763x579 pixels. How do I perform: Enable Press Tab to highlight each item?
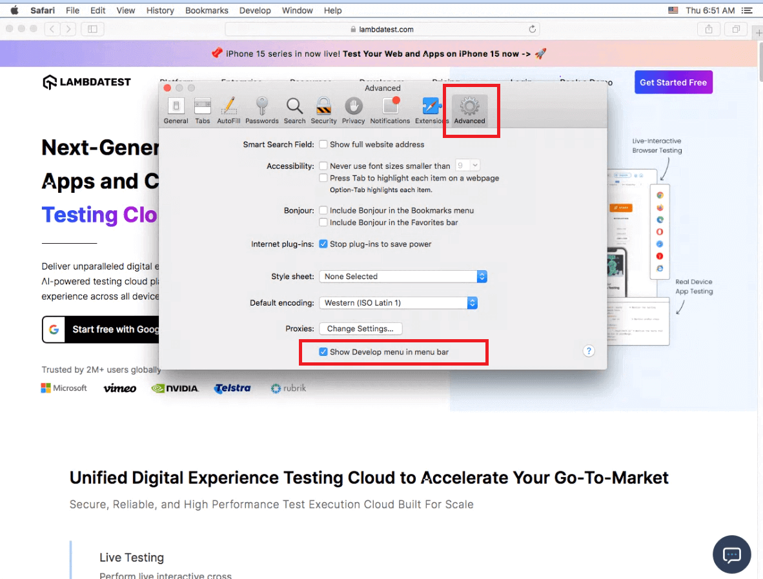323,178
